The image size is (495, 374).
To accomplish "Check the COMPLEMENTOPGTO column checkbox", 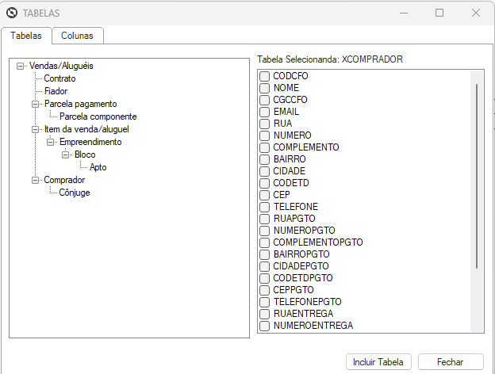I will click(x=264, y=242).
